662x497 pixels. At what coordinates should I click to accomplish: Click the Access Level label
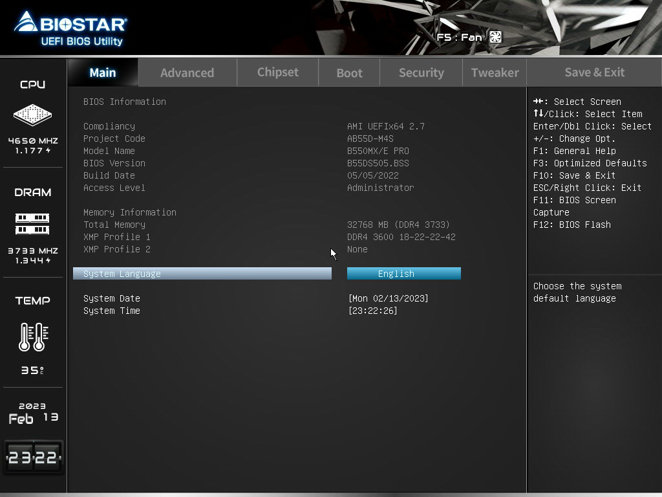[114, 188]
